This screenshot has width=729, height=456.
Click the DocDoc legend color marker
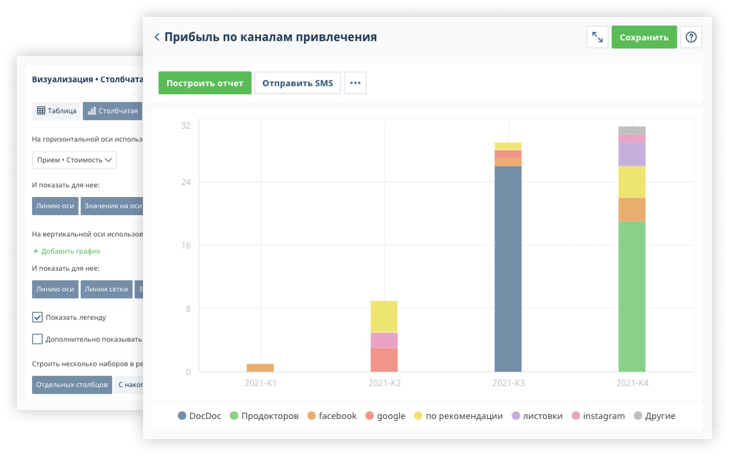[182, 416]
